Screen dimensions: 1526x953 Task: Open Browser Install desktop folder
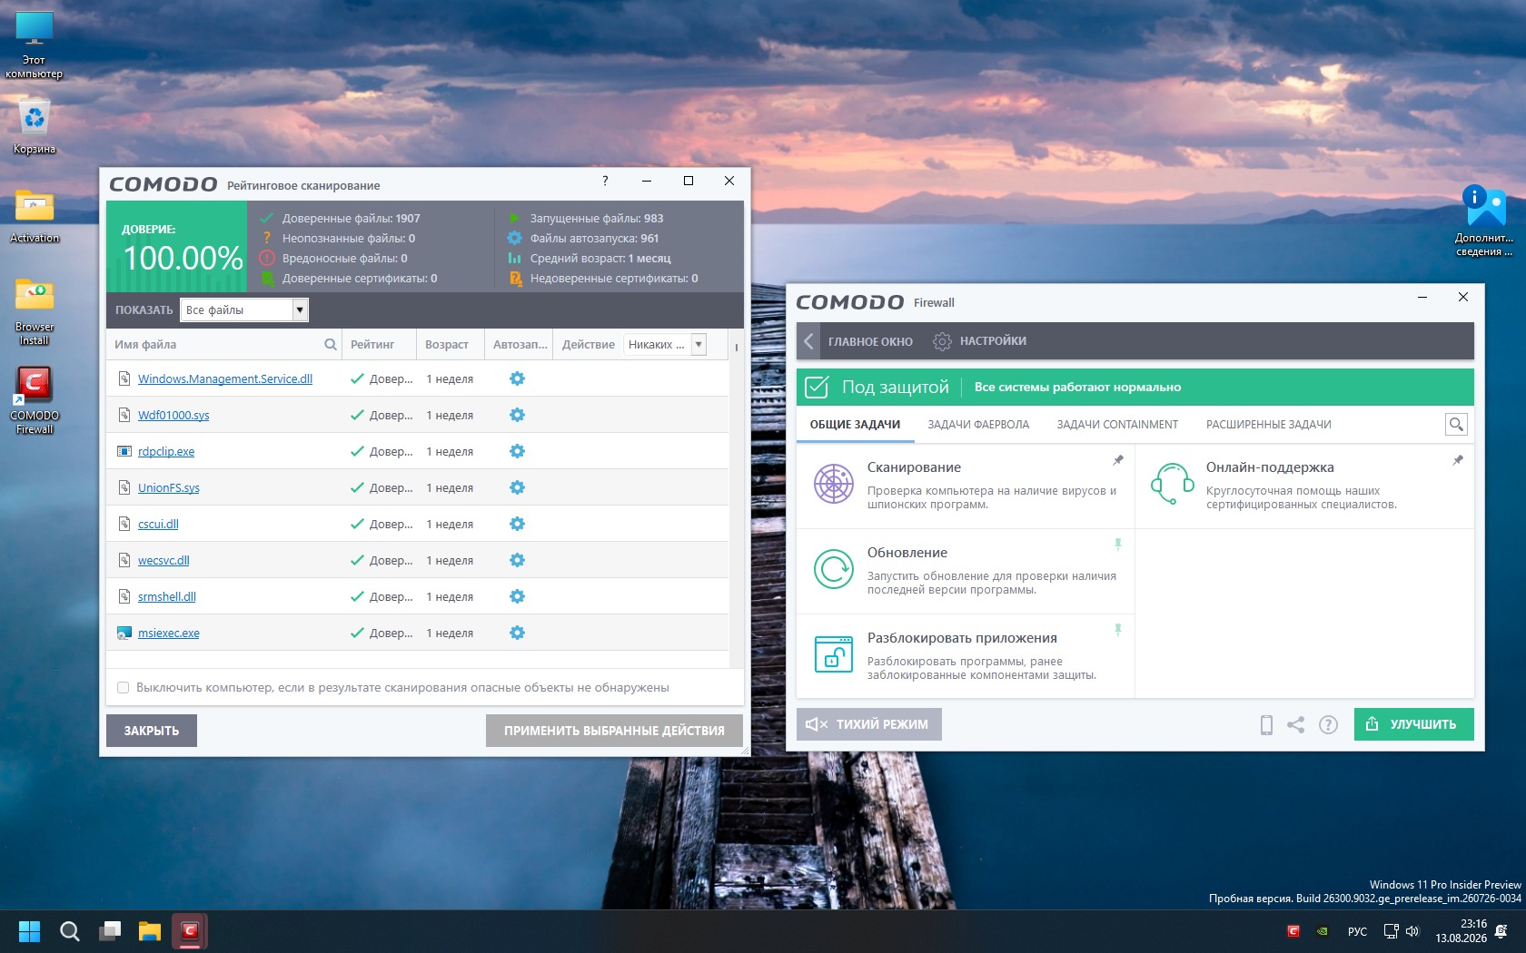coord(35,311)
